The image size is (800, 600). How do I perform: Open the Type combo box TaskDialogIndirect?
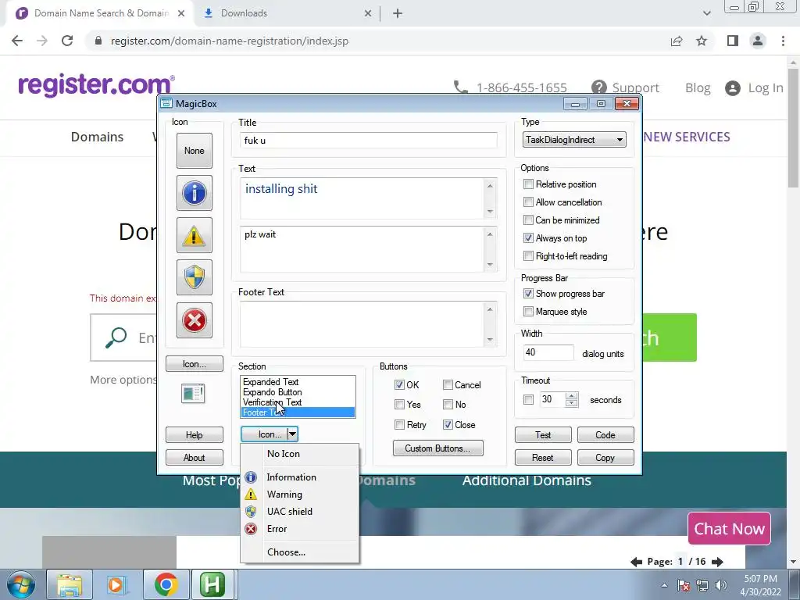pyautogui.click(x=574, y=140)
